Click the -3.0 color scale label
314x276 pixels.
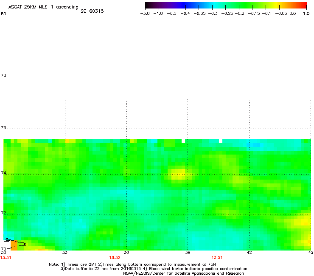point(145,14)
